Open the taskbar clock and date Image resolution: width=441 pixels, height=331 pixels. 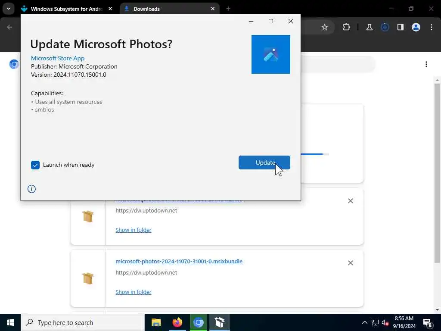click(404, 322)
